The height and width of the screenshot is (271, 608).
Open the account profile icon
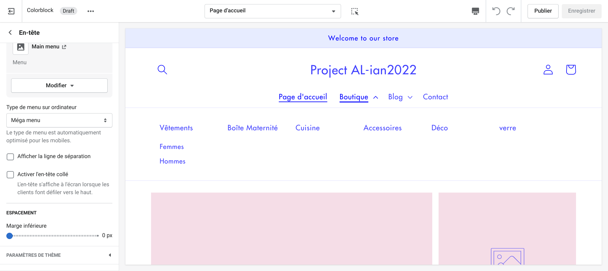pyautogui.click(x=548, y=70)
